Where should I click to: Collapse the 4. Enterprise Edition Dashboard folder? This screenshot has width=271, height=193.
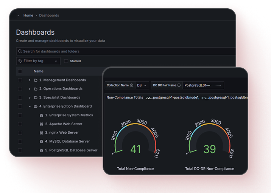pyautogui.click(x=30, y=107)
